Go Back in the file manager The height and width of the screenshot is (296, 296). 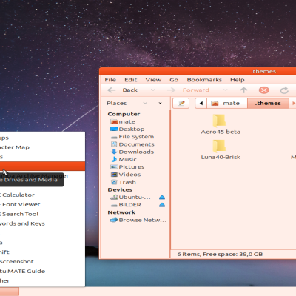(123, 90)
